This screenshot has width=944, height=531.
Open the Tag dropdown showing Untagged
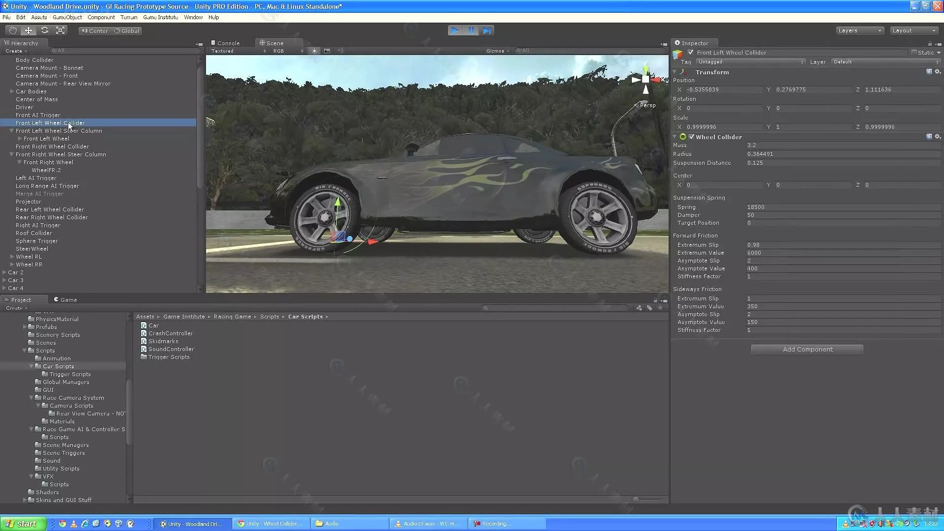pyautogui.click(x=750, y=62)
